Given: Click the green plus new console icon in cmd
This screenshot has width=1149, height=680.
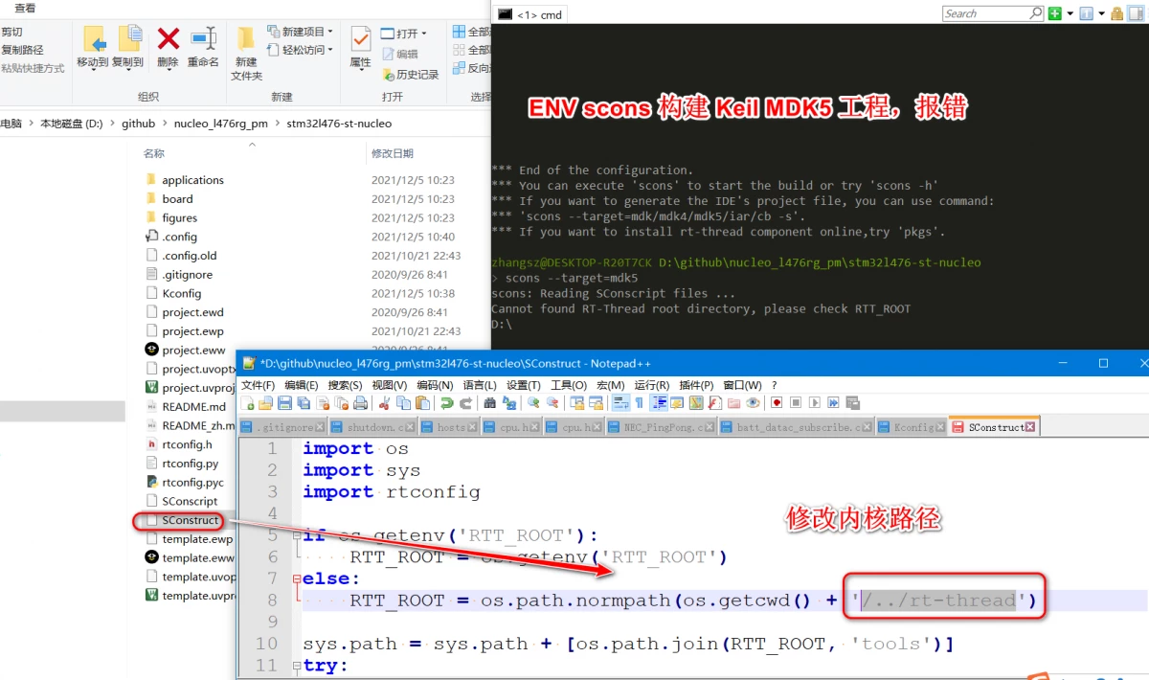Looking at the screenshot, I should tap(1054, 13).
